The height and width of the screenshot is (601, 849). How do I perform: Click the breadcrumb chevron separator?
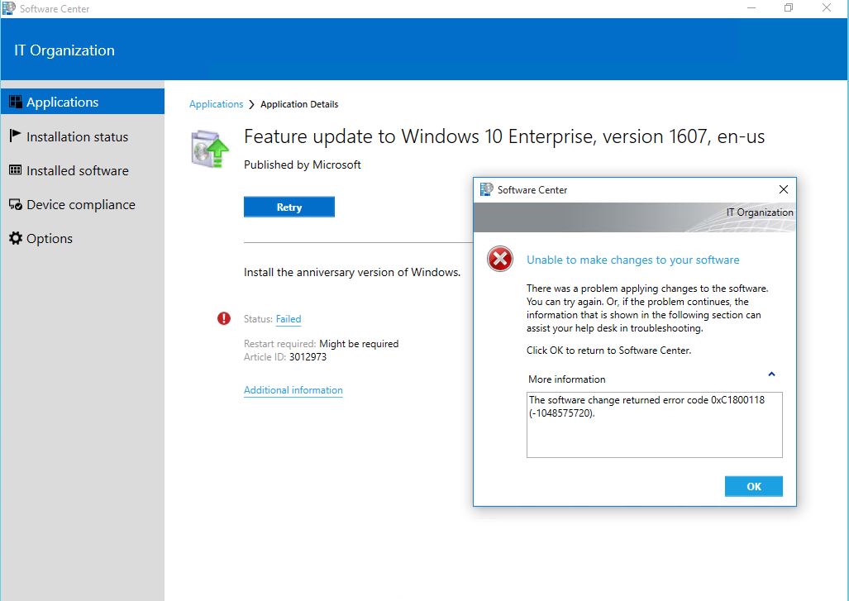coord(252,104)
